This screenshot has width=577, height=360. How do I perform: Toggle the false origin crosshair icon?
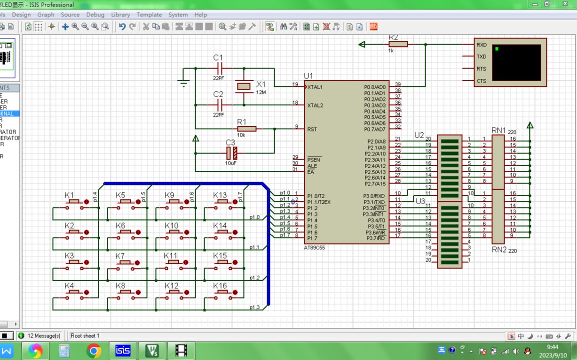(x=52, y=27)
